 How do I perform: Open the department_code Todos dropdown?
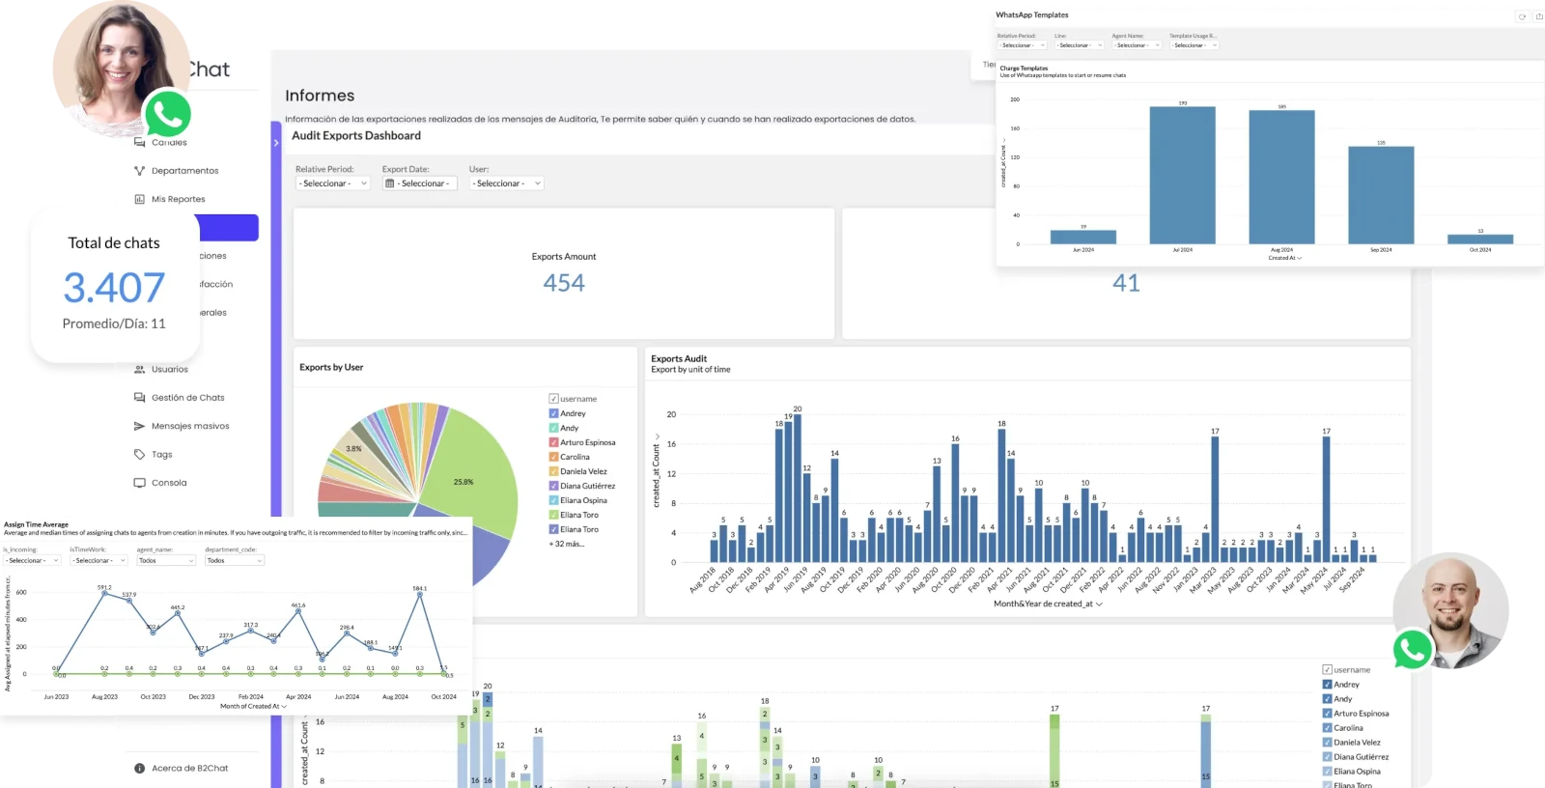235,560
